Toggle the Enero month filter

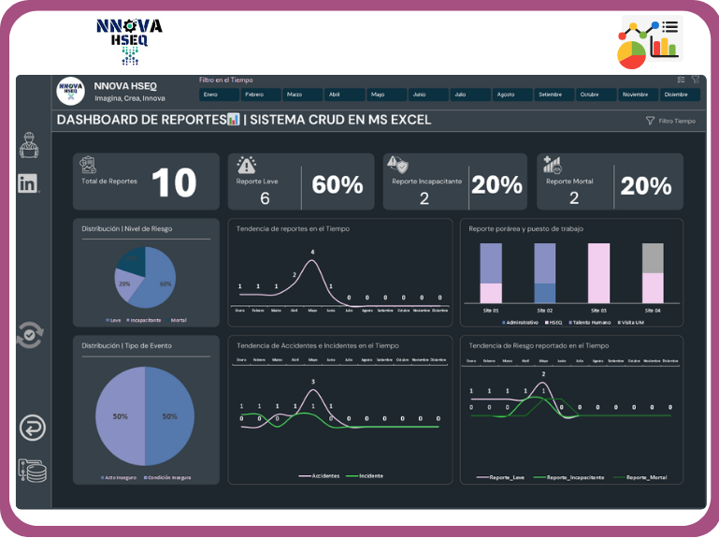coord(217,95)
